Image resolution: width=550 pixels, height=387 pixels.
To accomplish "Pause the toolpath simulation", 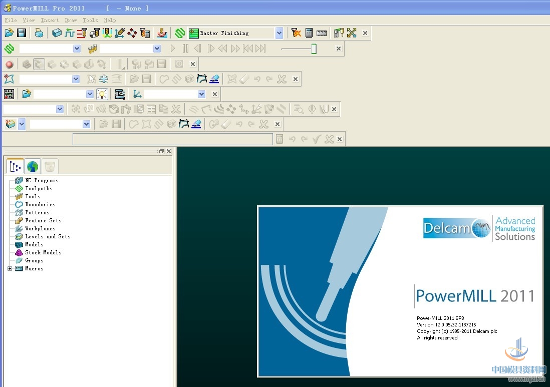I will click(185, 49).
